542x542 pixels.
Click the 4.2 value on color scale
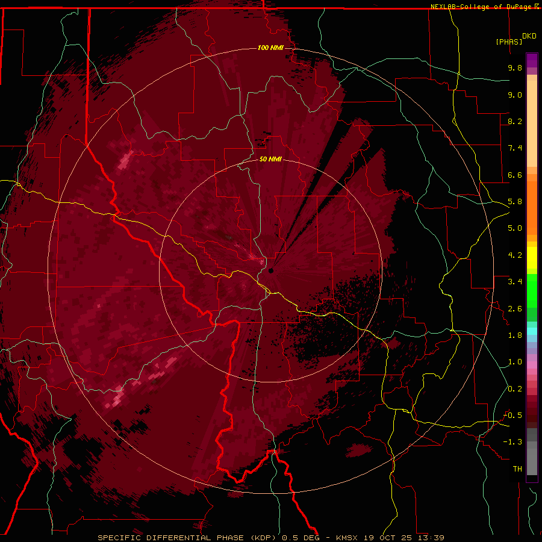[x=515, y=255]
